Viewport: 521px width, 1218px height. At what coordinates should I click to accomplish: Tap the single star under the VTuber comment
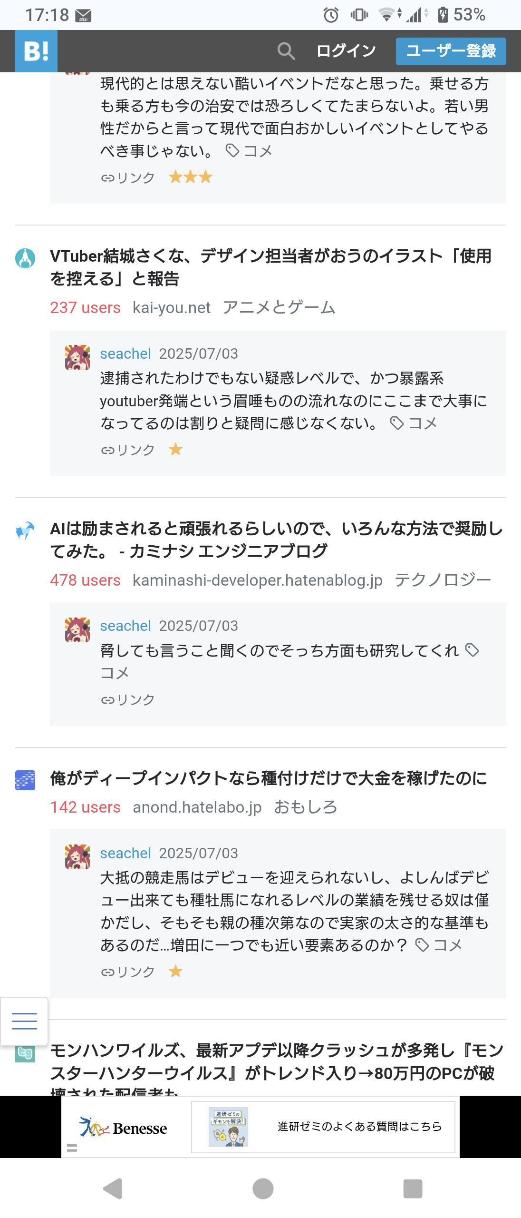176,449
